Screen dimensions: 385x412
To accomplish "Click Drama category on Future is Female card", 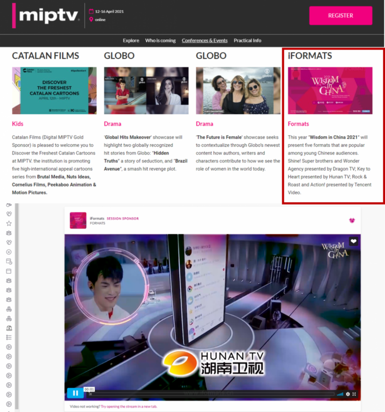I will [204, 124].
